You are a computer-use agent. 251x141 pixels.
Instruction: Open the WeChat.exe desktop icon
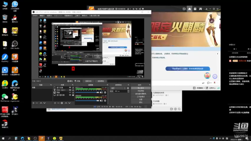point(5,98)
